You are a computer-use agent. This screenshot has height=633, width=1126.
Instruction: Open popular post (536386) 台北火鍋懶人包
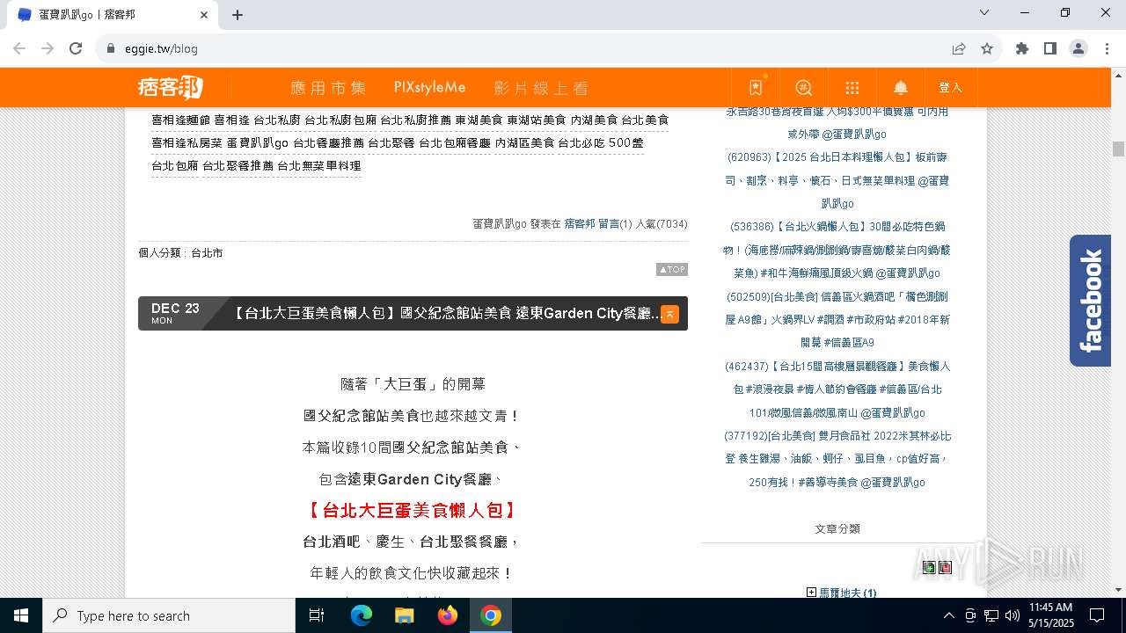[837, 250]
